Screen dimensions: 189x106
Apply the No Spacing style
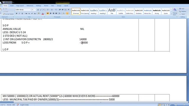85,11
